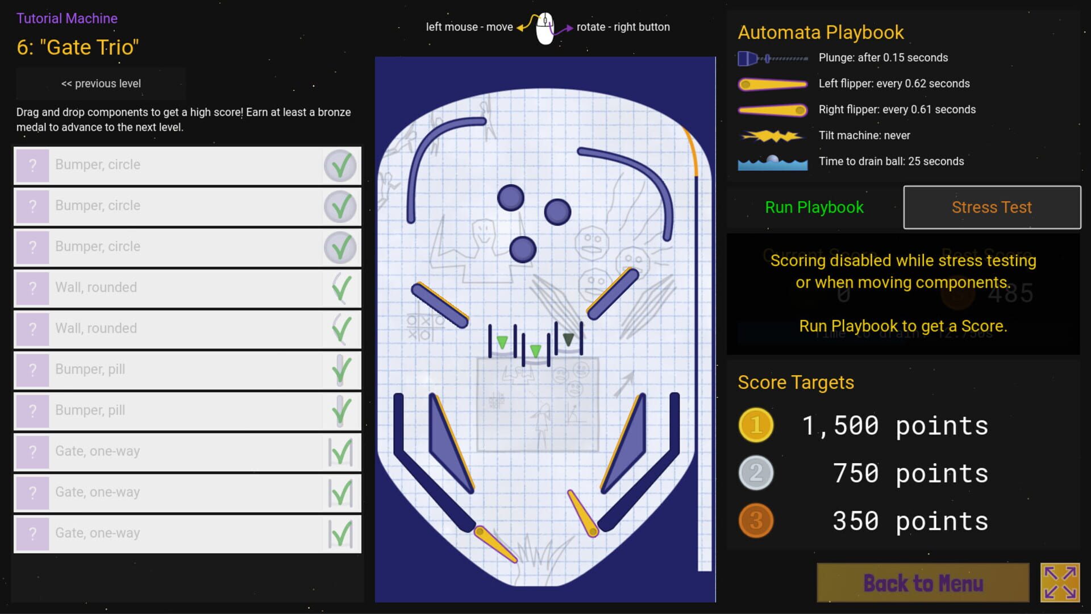Click the silver 750 points medal icon
The width and height of the screenshot is (1091, 614).
[756, 472]
